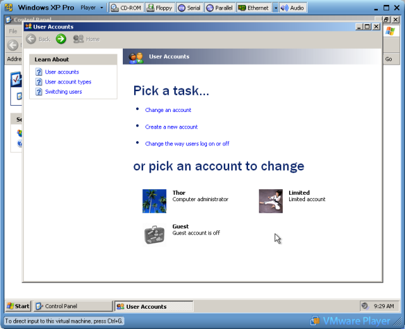Click the Serial device button
The image size is (405, 329).
pos(190,8)
